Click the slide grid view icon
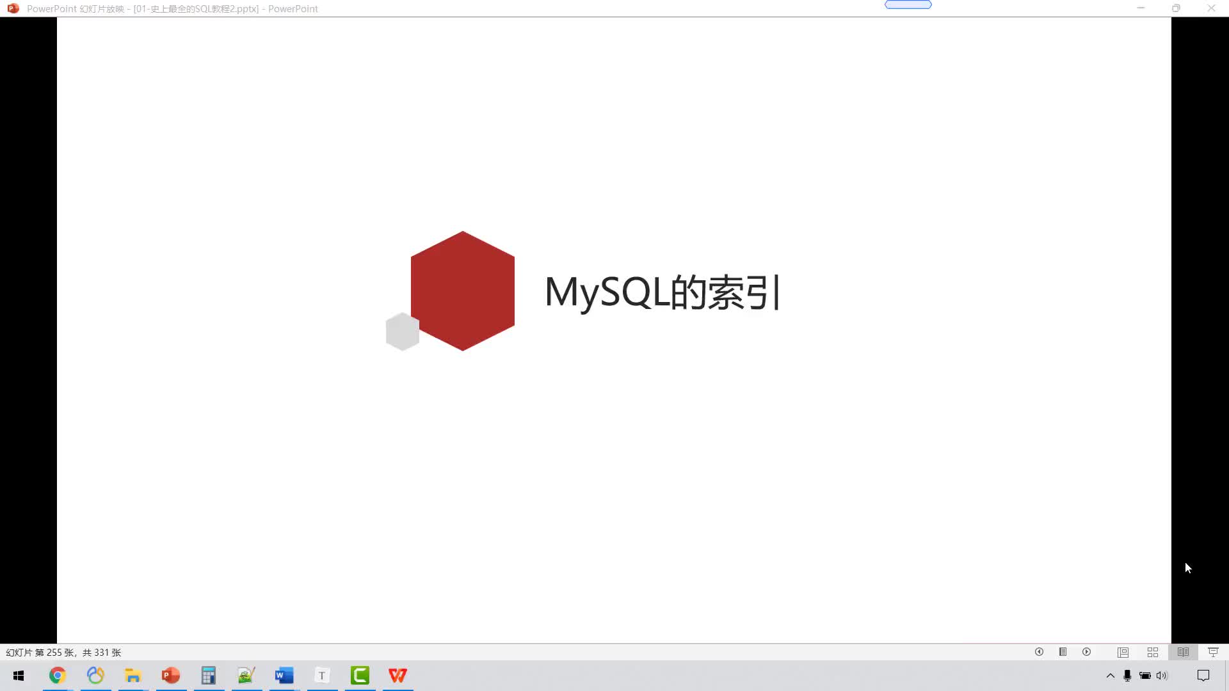1229x691 pixels. pyautogui.click(x=1152, y=651)
